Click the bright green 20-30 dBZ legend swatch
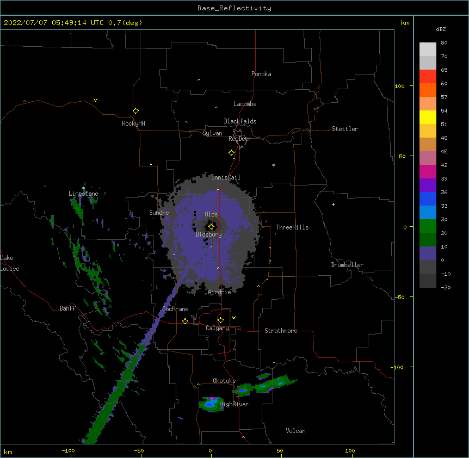Screen dimensions: 469x458 tap(428, 226)
